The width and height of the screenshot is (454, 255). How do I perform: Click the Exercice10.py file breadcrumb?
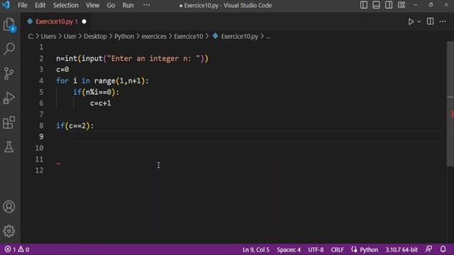pyautogui.click(x=240, y=36)
